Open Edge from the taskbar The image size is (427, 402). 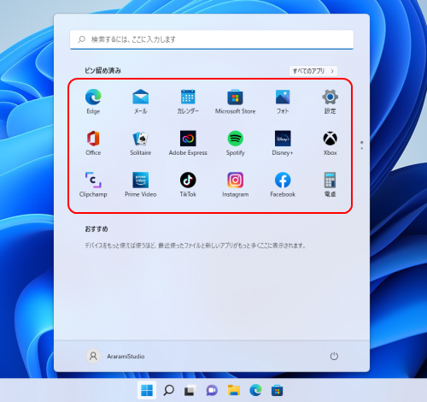click(x=255, y=390)
